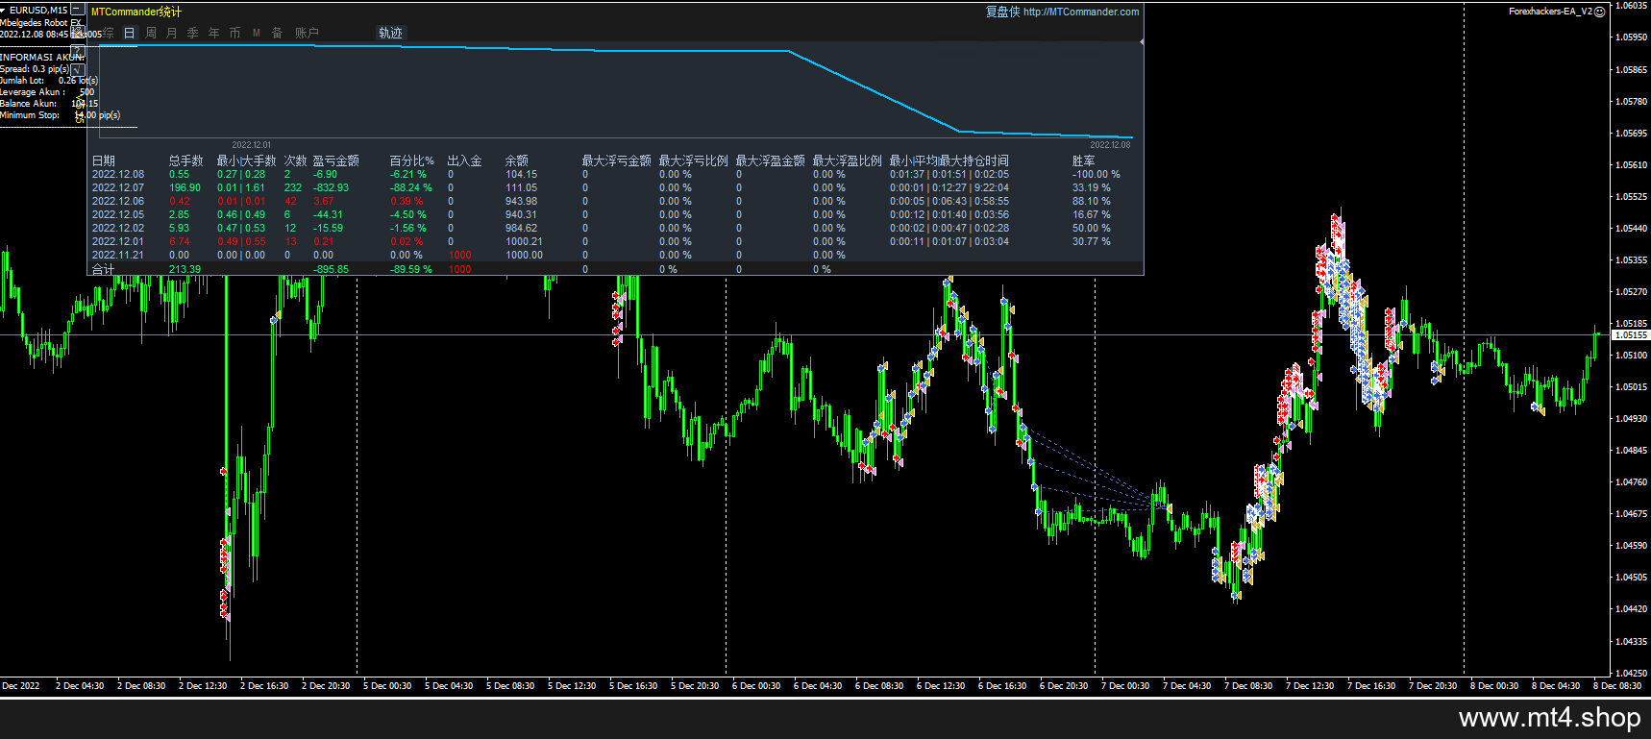Expand the EURUSD,M15 triangle menu
Screen dimensions: 1651x739
pos(4,11)
